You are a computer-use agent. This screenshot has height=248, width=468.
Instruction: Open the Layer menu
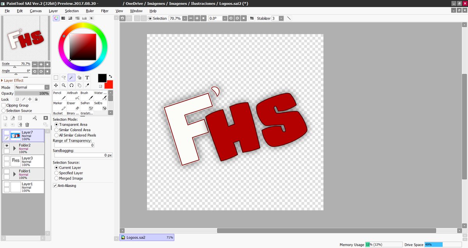53,11
